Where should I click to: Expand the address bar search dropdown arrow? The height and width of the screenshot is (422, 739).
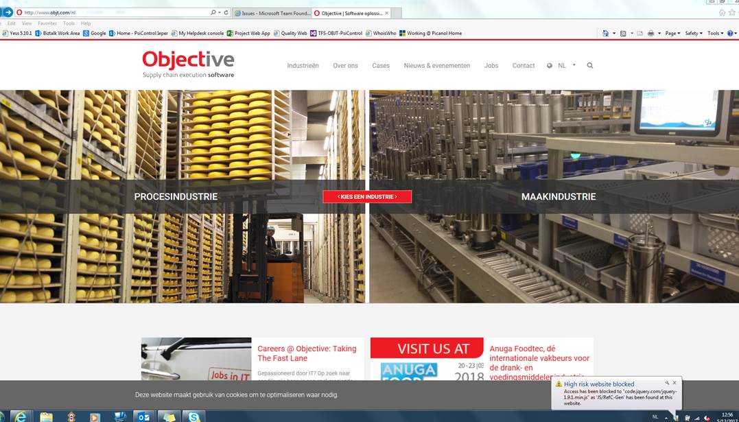click(219, 13)
